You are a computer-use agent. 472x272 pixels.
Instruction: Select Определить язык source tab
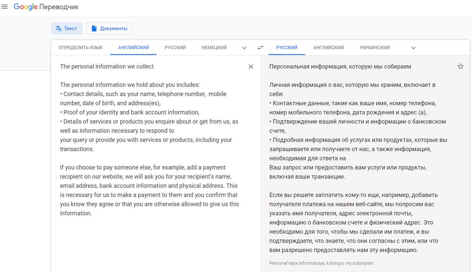80,48
